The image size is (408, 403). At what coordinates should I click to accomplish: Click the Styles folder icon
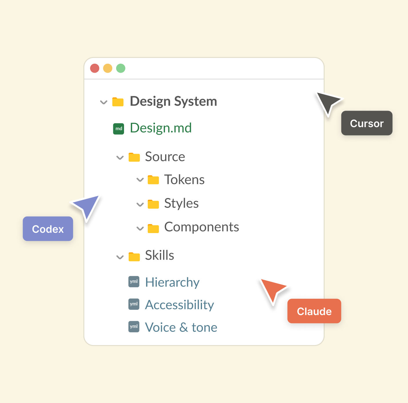[153, 204]
